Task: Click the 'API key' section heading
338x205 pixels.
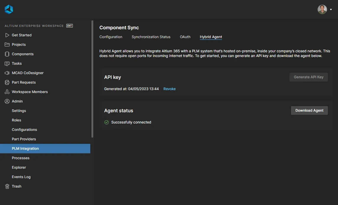Action: pos(112,77)
